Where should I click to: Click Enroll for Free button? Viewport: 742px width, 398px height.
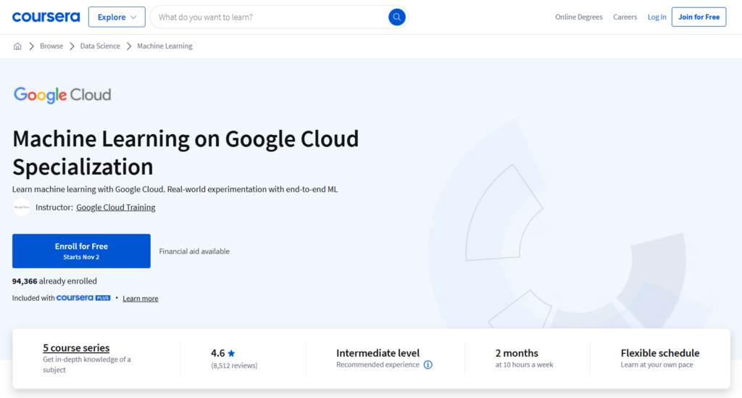(x=81, y=251)
